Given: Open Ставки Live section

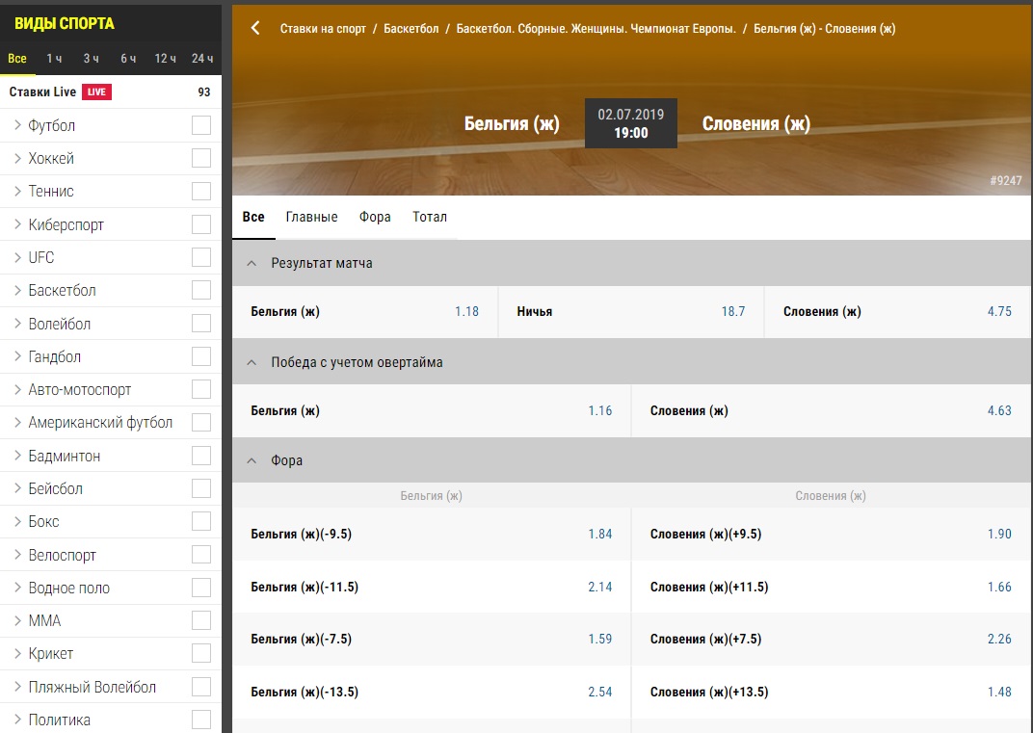Looking at the screenshot, I should 42,92.
